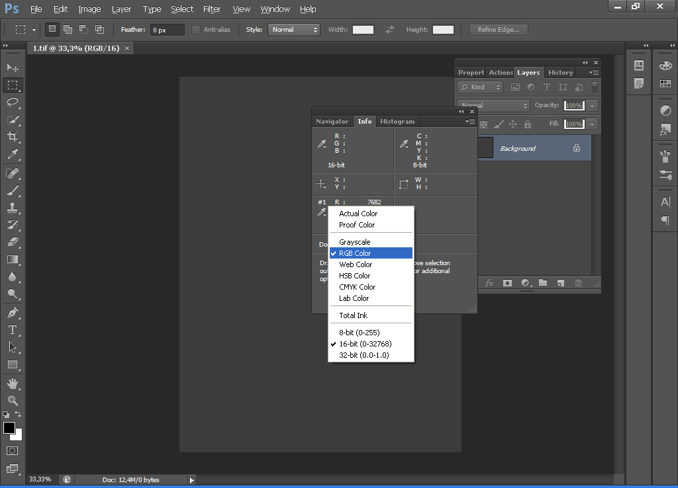Toggle Quick Mask mode

pyautogui.click(x=13, y=450)
